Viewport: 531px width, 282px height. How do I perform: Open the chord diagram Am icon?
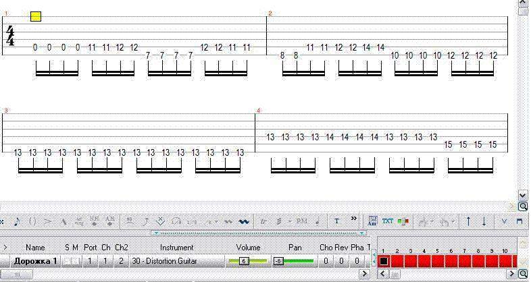click(372, 221)
